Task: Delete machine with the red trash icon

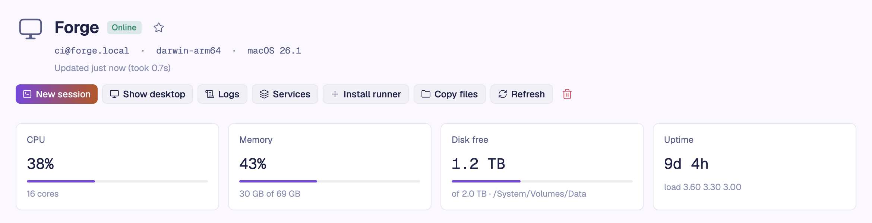Action: (567, 94)
